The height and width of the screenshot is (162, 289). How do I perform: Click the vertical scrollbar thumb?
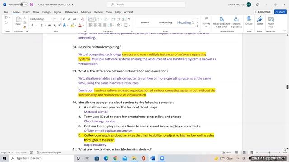click(287, 87)
